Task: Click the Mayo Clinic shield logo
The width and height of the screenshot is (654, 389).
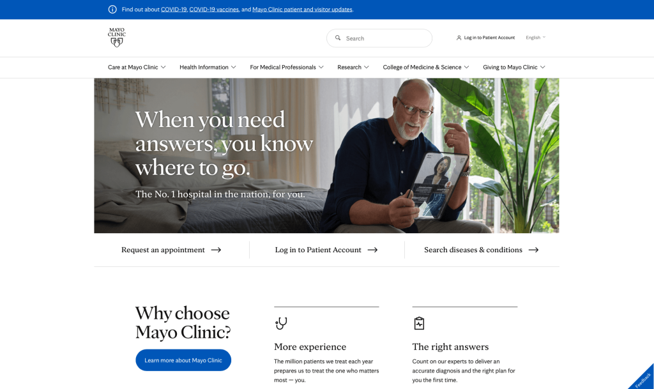Action: (x=117, y=38)
